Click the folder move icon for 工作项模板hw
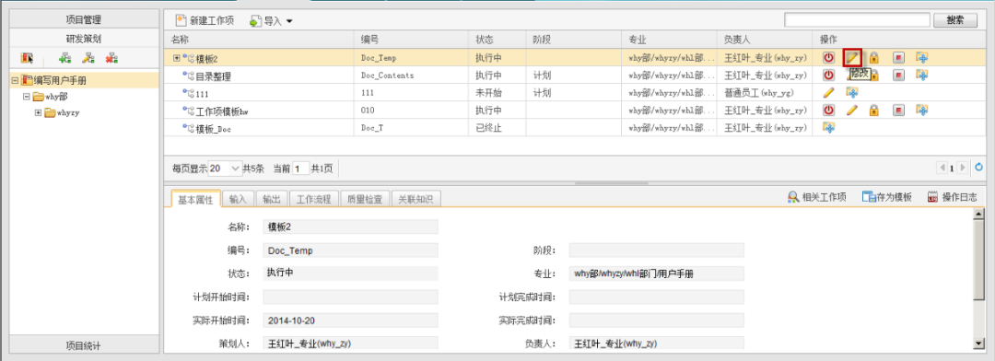 (922, 110)
